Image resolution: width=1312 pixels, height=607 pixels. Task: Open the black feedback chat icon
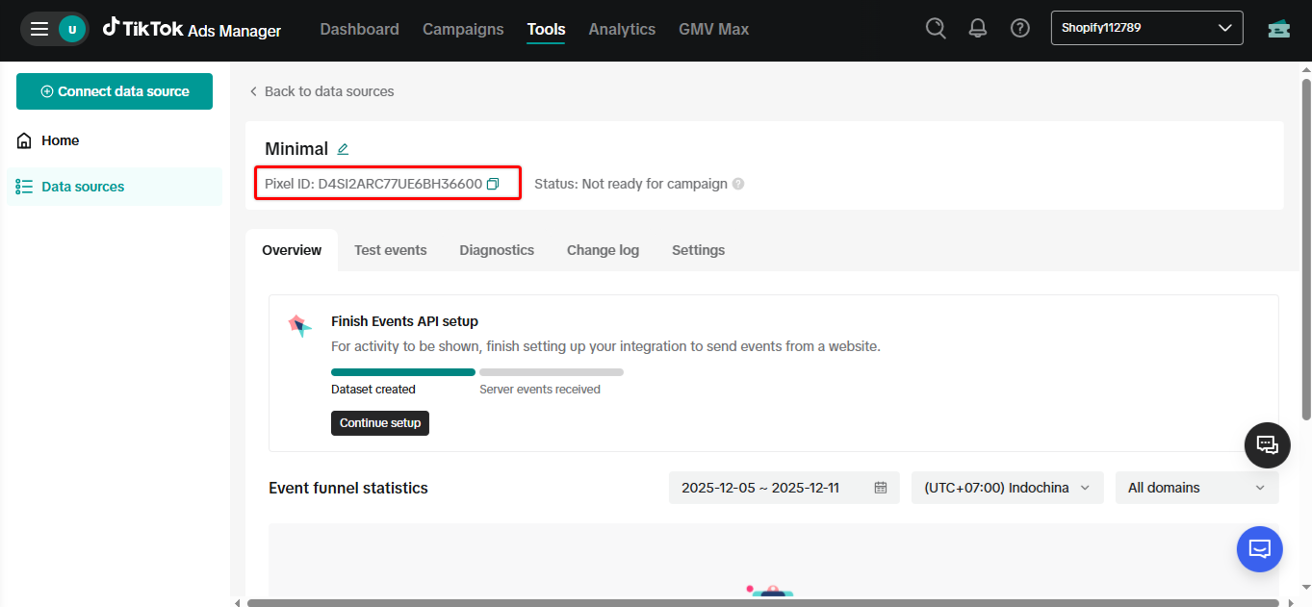pyautogui.click(x=1268, y=444)
